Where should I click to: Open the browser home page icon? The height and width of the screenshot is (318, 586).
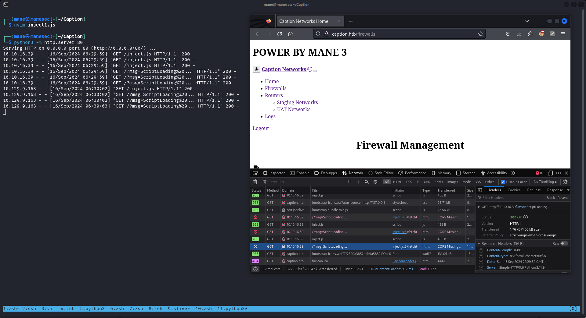click(291, 34)
